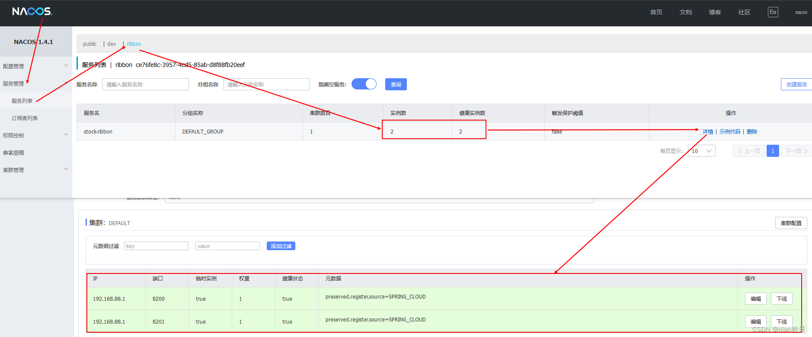The image size is (812, 337).
Task: Open the nacos user menu
Action: [801, 12]
